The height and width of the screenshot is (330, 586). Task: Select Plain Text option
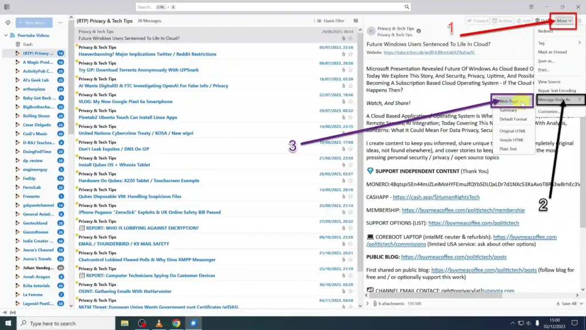pos(508,149)
